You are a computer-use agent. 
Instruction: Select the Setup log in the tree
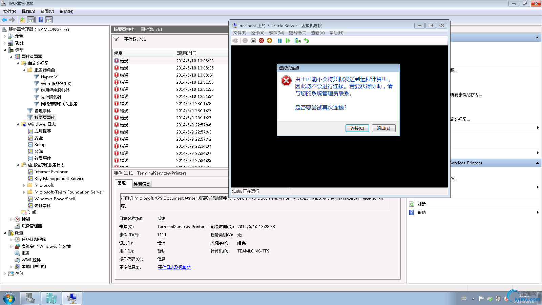[x=40, y=145]
